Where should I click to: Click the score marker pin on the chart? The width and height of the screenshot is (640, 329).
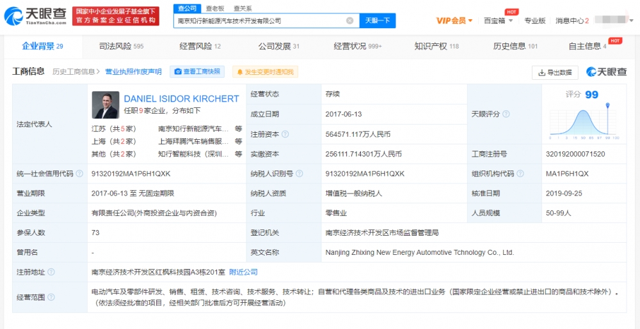click(608, 106)
